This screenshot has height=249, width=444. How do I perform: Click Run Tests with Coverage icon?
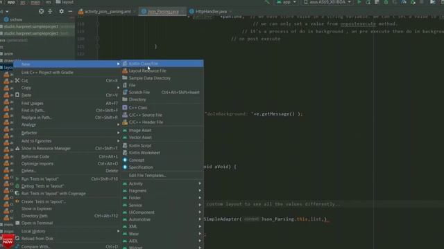17,194
